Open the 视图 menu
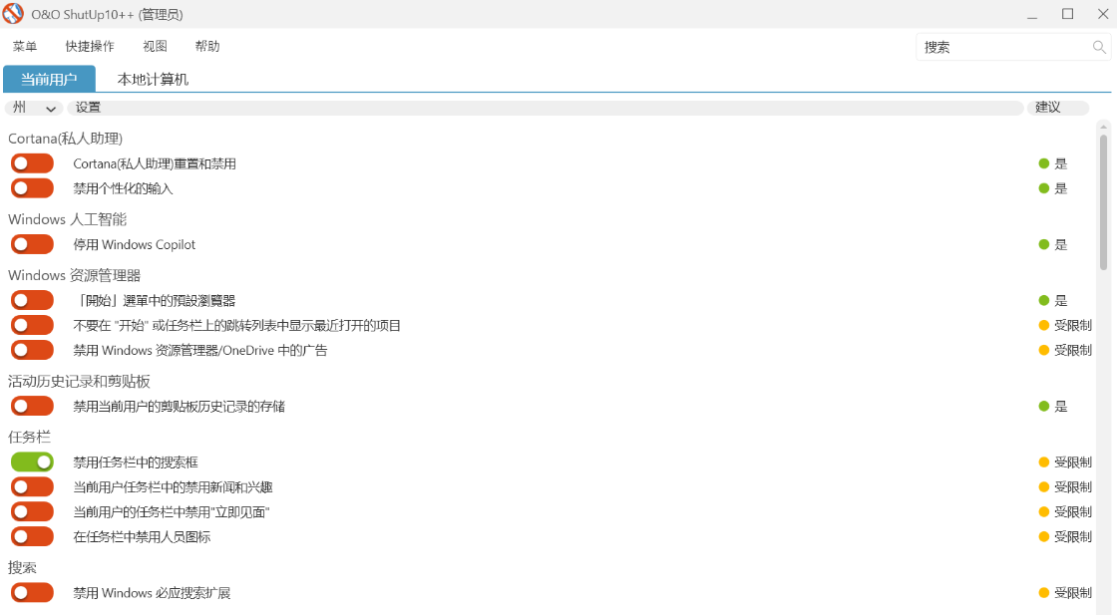Viewport: 1117px width, 615px height. [155, 47]
